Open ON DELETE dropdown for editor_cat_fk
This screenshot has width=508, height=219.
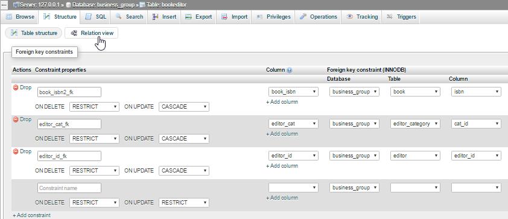coord(94,139)
